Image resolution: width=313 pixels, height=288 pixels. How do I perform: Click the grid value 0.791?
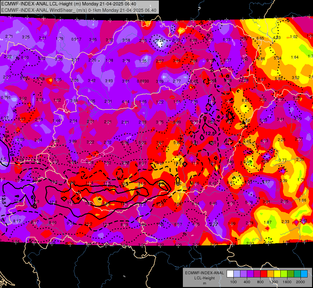click(x=5, y=98)
